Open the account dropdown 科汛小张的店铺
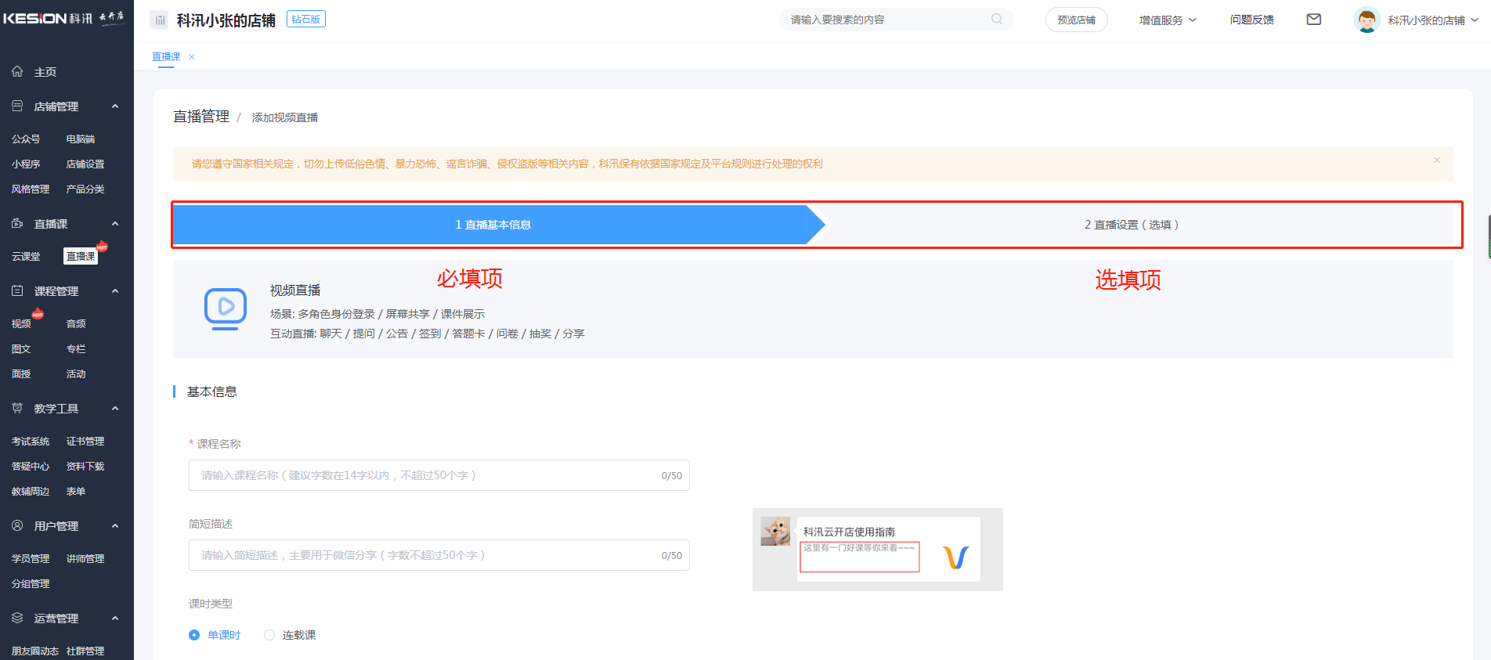Image resolution: width=1491 pixels, height=660 pixels. [1433, 20]
